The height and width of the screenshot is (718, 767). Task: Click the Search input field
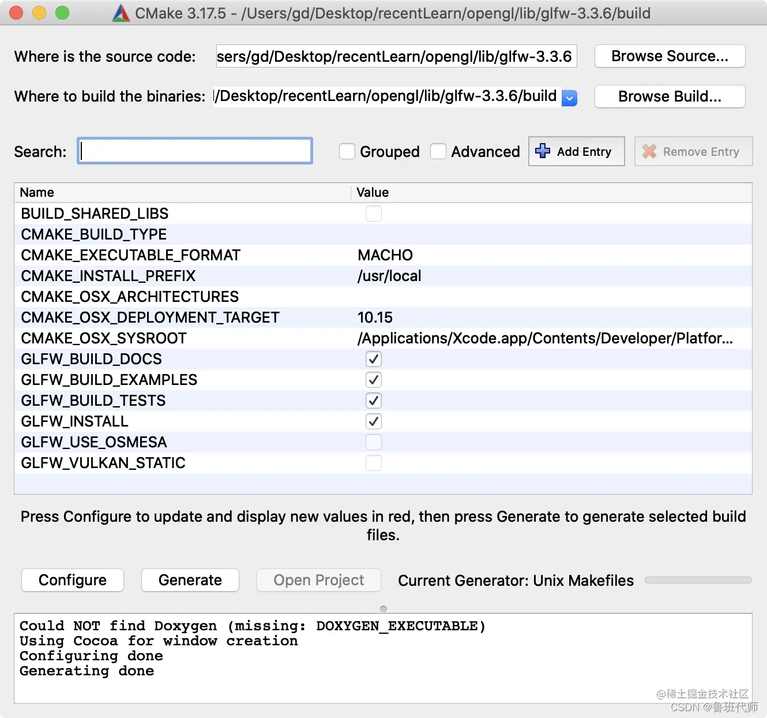[195, 151]
